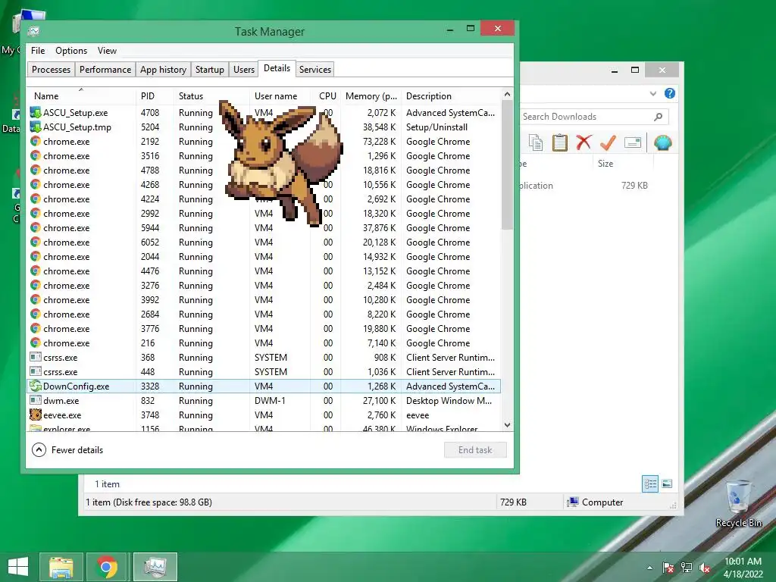This screenshot has width=776, height=582.
Task: Click Rename icon in Downloads window toolbar
Action: pyautogui.click(x=633, y=142)
